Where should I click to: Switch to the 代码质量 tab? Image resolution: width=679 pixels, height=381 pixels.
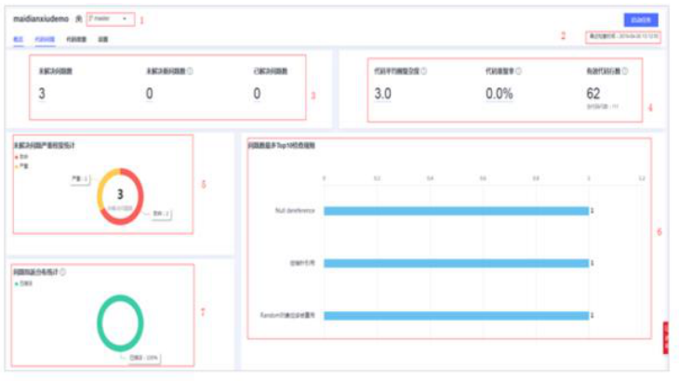[76, 39]
